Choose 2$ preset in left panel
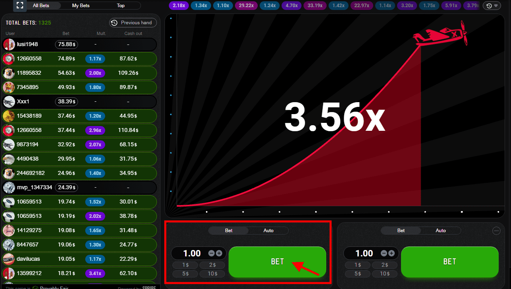Viewport: 511px width, 289px height. pos(212,265)
